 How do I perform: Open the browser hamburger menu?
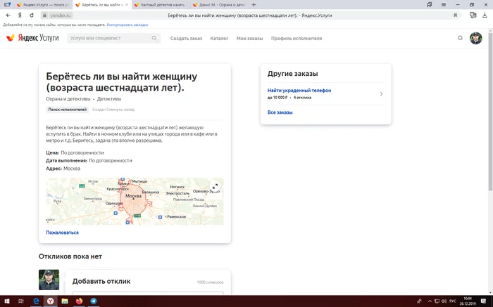tap(443, 5)
